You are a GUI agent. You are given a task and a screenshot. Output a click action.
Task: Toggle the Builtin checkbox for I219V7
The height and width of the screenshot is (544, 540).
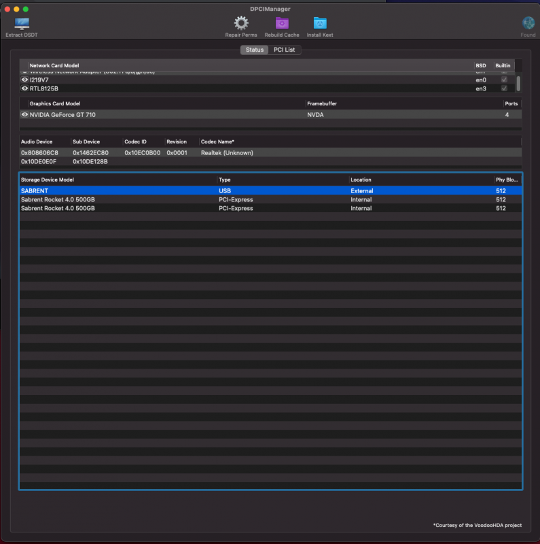503,80
